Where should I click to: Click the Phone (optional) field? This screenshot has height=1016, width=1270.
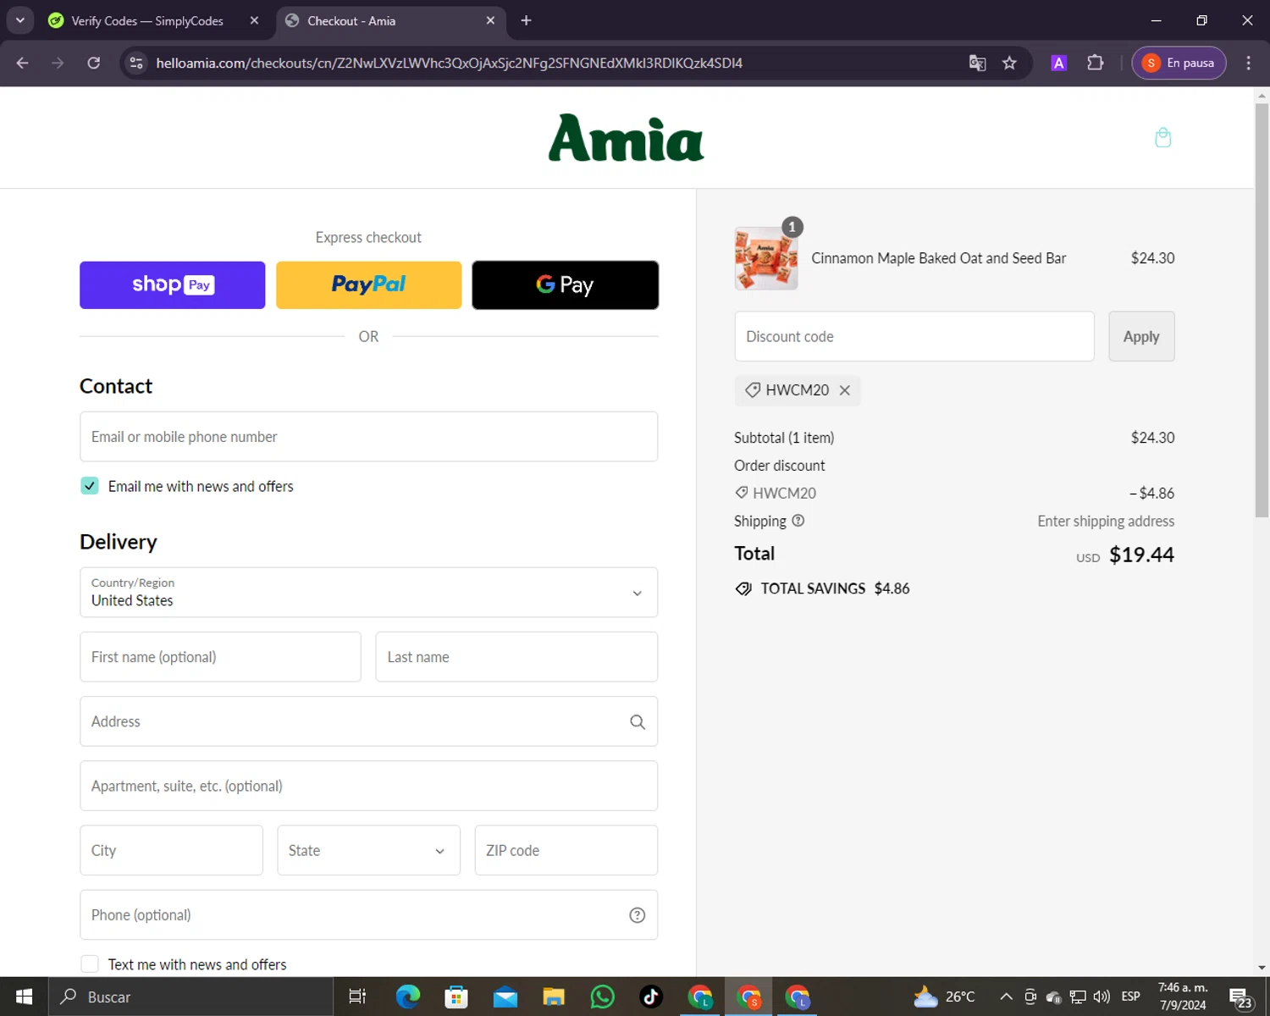(368, 915)
